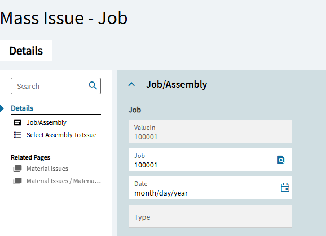Open the Material Issues related page

(x=47, y=169)
